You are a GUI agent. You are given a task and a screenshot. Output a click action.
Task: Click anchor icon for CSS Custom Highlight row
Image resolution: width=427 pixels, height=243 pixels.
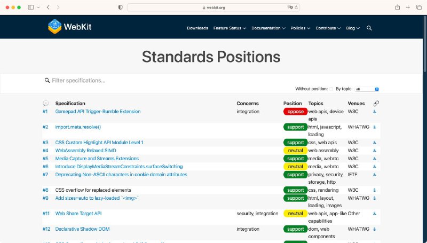375,143
